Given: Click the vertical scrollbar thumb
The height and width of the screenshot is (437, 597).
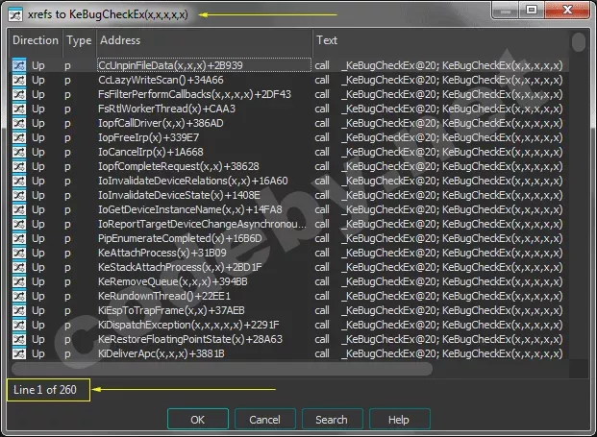Looking at the screenshot, I should pyautogui.click(x=579, y=42).
